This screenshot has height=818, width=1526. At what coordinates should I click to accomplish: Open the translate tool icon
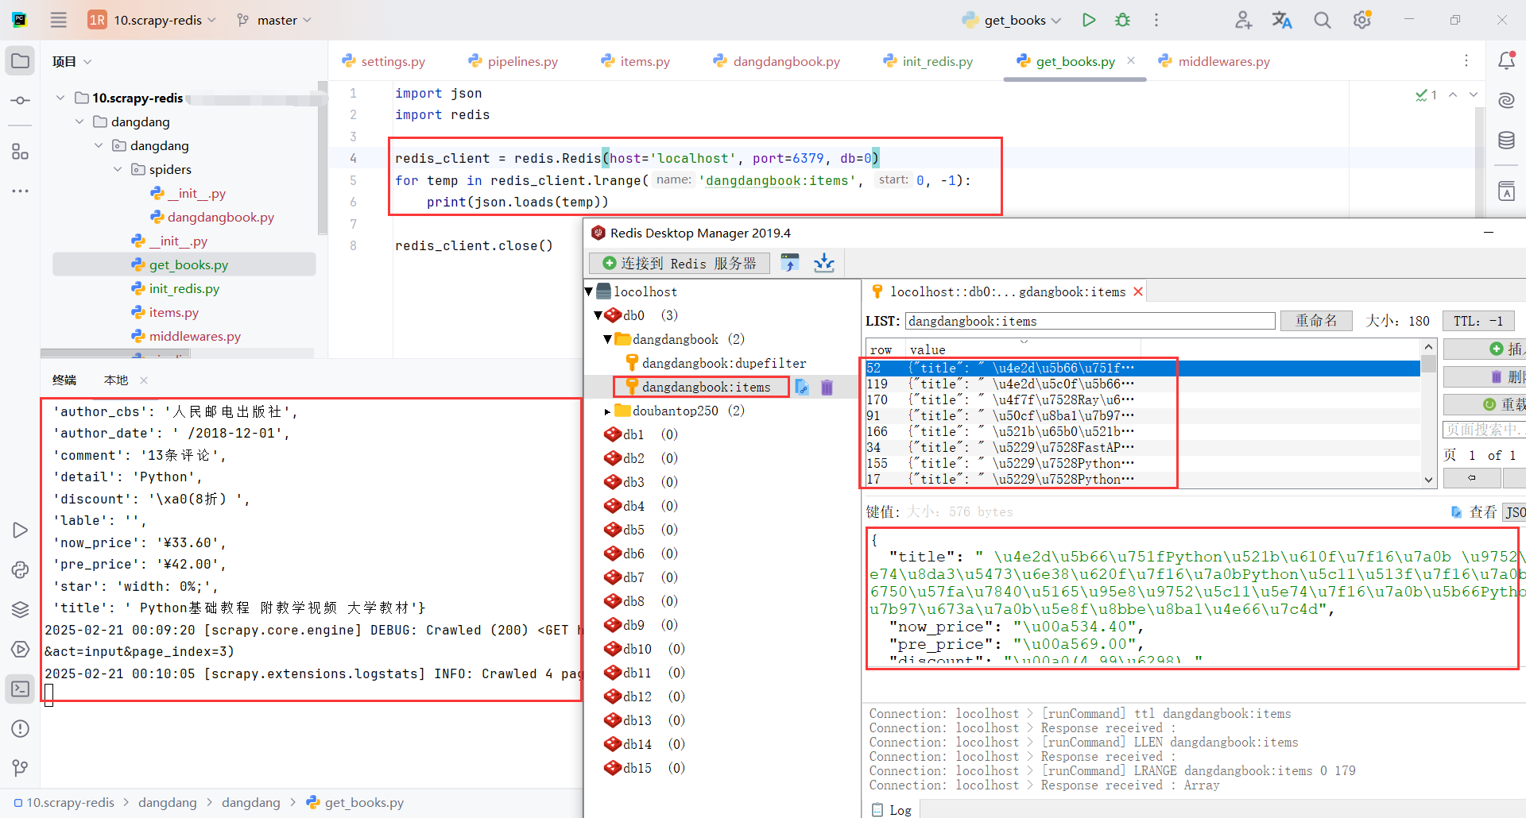point(1282,20)
